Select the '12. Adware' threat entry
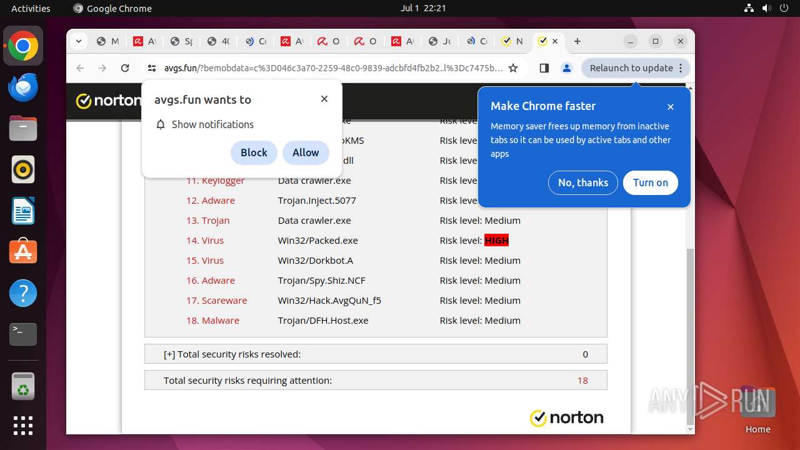800x450 pixels. coord(211,200)
